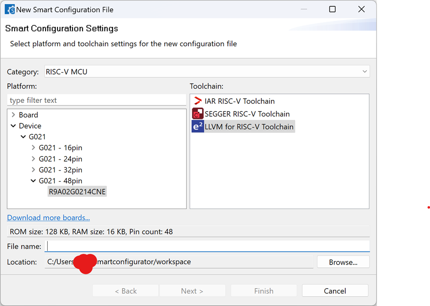Focus the File name input field
The image size is (430, 306).
click(x=207, y=246)
